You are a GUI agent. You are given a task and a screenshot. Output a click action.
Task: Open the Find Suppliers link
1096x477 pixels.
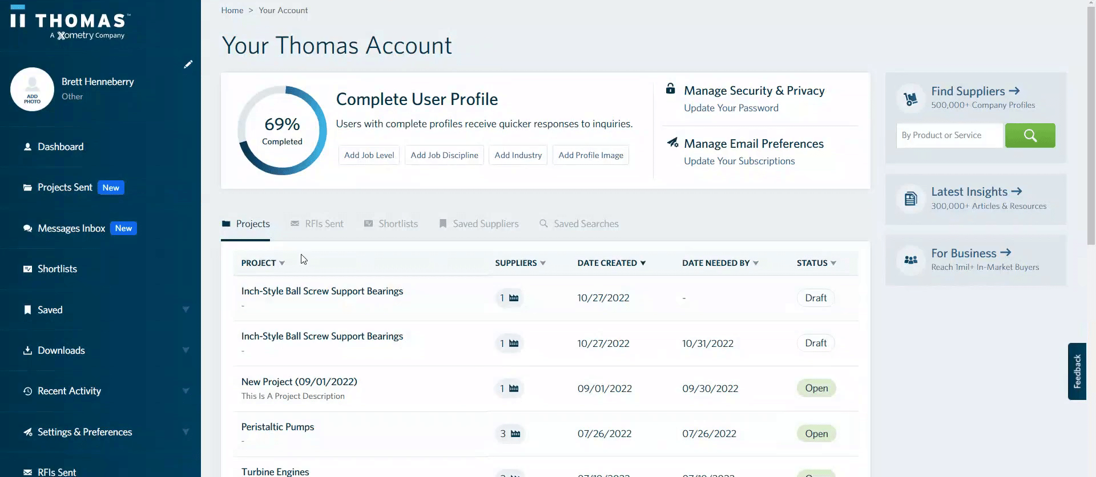(975, 91)
